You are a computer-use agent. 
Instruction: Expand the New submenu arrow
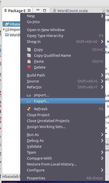click(x=102, y=16)
